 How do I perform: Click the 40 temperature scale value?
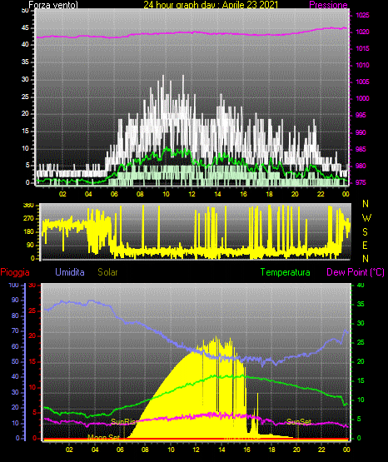pyautogui.click(x=361, y=285)
